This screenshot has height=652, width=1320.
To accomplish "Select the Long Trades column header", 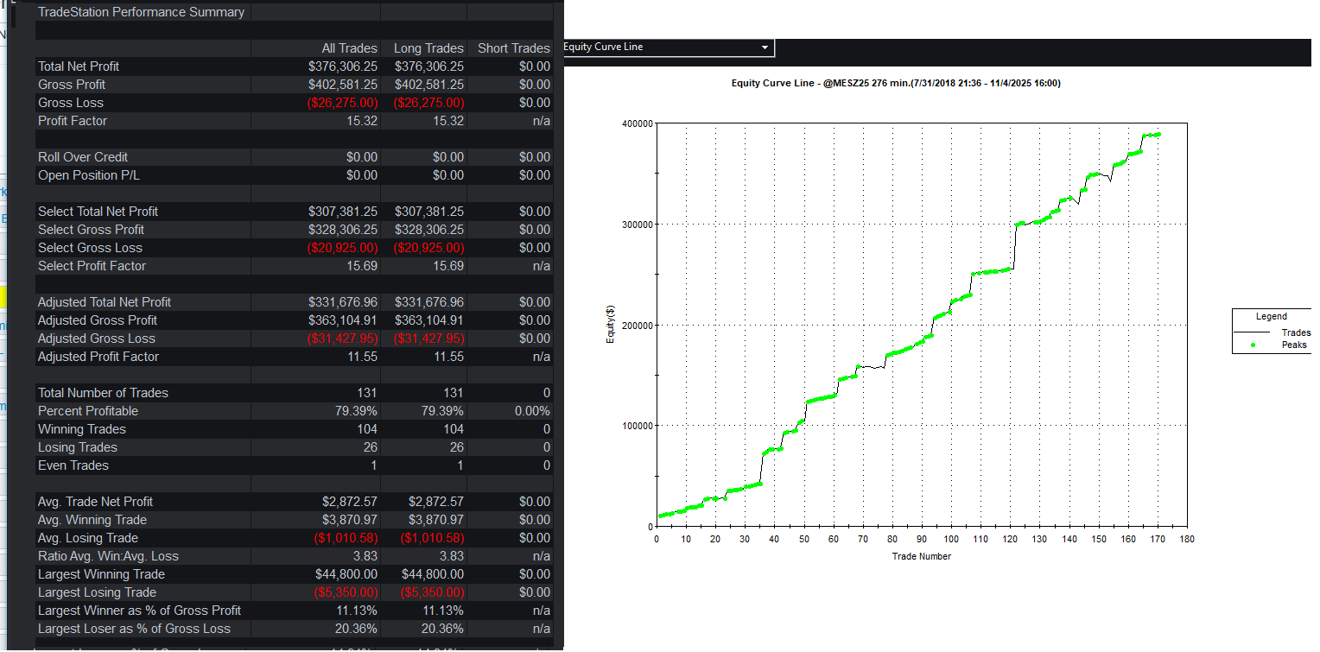I will [428, 48].
